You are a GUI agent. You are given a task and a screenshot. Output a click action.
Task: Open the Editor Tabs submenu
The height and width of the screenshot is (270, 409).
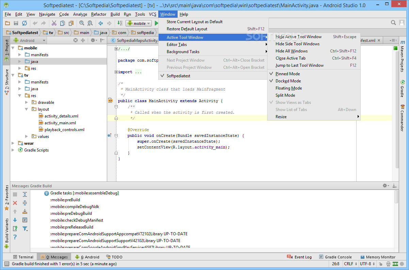point(213,45)
